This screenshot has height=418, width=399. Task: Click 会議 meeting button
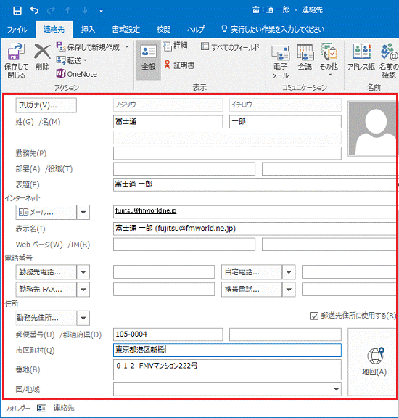coord(305,57)
